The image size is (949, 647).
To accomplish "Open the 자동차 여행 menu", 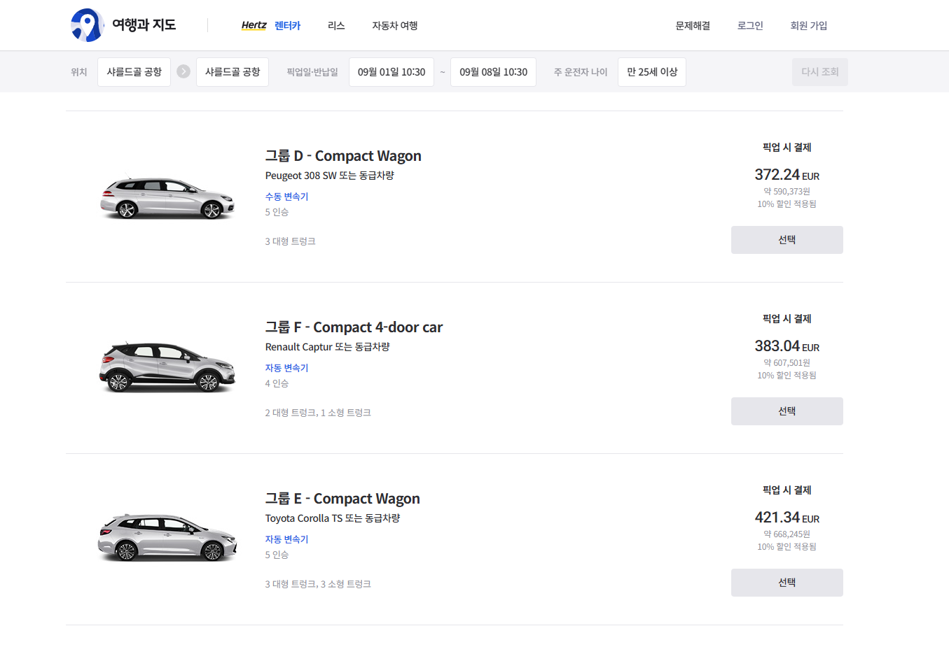I will click(394, 26).
